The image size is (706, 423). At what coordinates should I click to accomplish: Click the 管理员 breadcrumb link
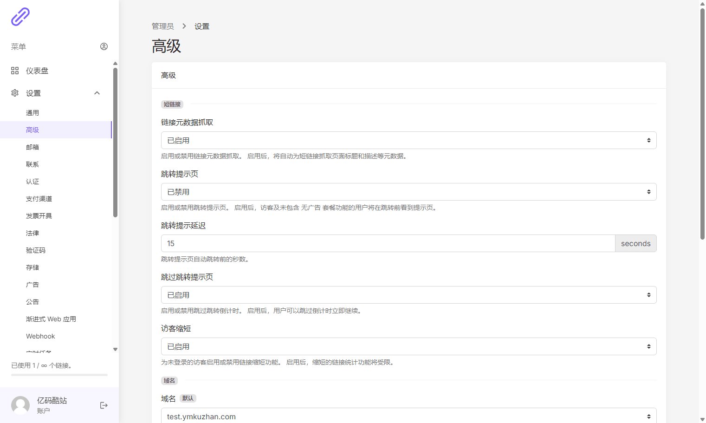click(x=163, y=26)
